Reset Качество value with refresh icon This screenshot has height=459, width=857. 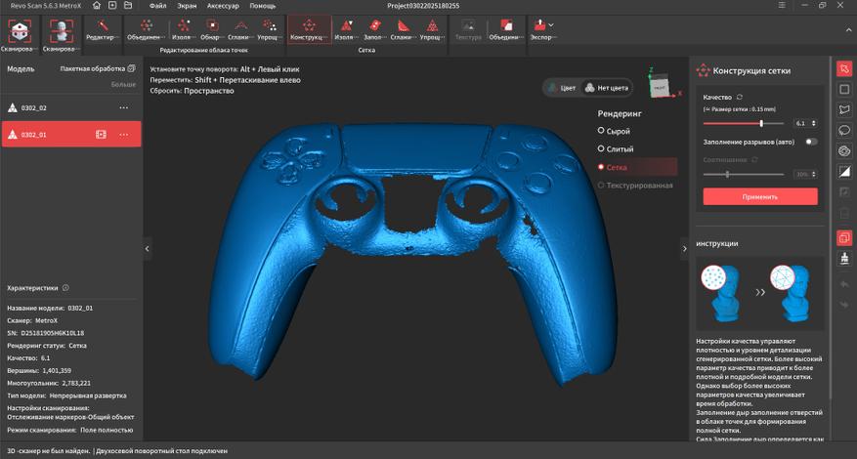[740, 97]
